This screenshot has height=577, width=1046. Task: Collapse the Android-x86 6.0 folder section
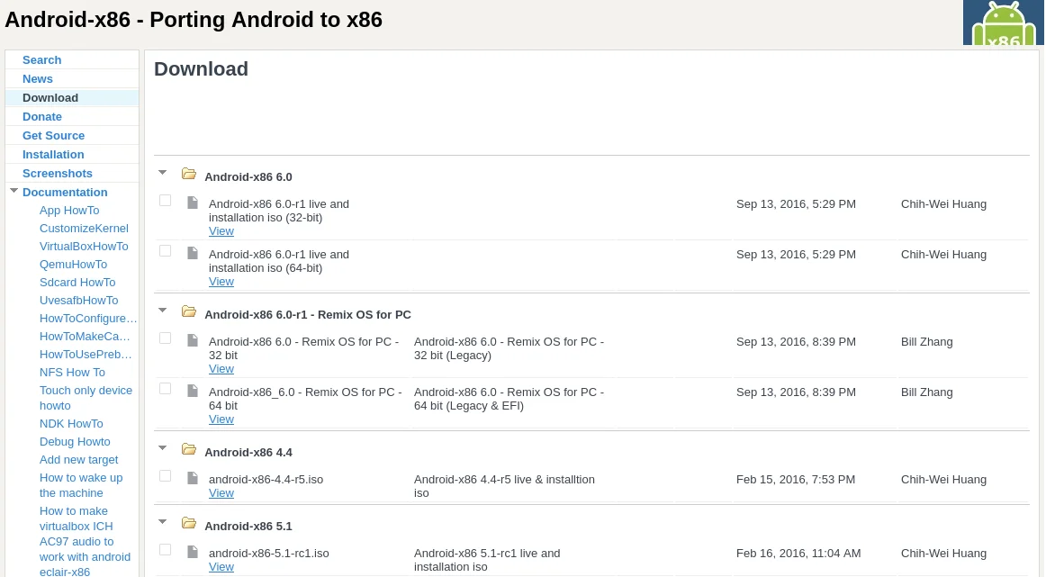point(163,172)
